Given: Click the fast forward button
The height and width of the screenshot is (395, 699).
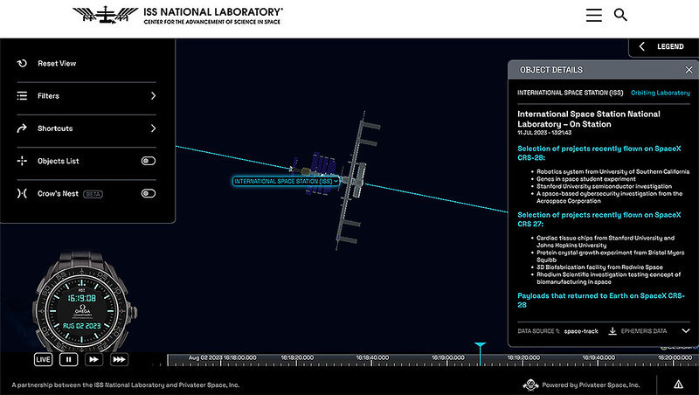Looking at the screenshot, I should tap(93, 359).
